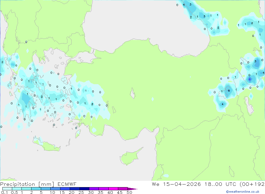Select the 0.1–0.5 mm legend swatch

(x=7, y=189)
